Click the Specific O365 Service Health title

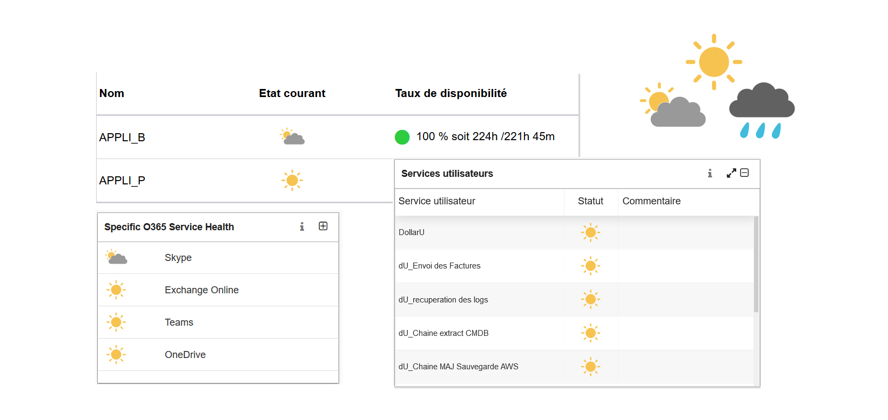(x=169, y=227)
